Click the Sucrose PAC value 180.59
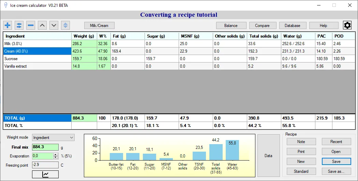The image size is (358, 181). click(x=324, y=59)
